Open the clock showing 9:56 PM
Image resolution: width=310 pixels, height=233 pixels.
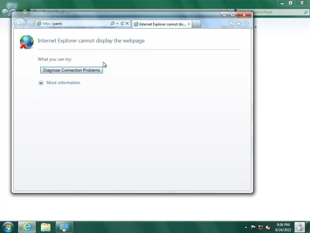[283, 227]
